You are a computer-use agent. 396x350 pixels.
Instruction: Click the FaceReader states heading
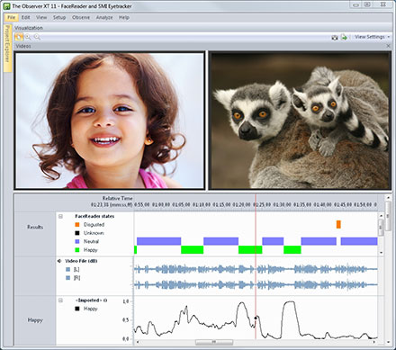tap(94, 216)
